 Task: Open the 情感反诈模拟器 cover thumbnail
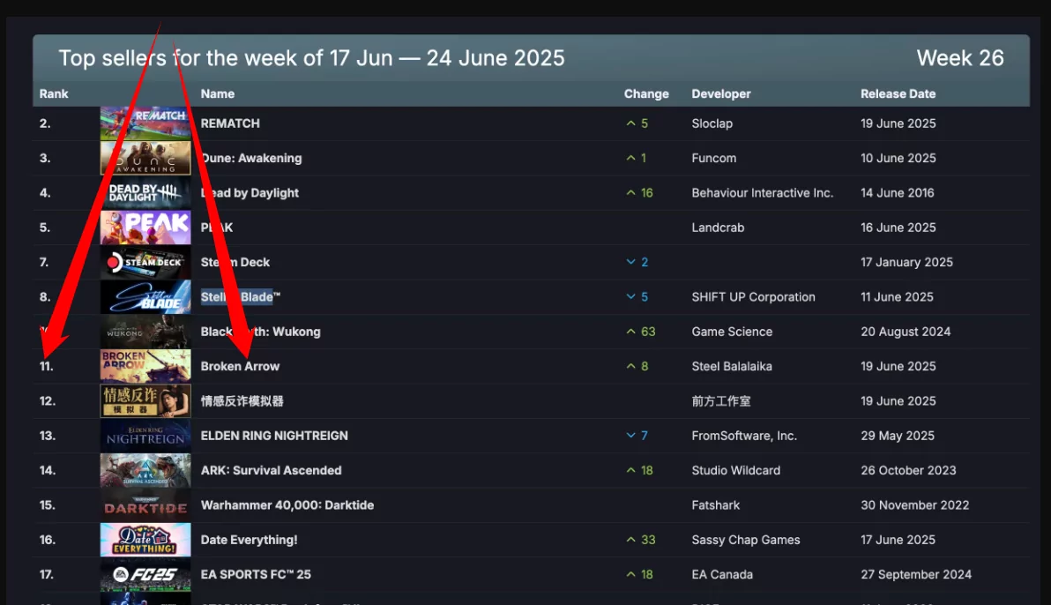click(145, 401)
